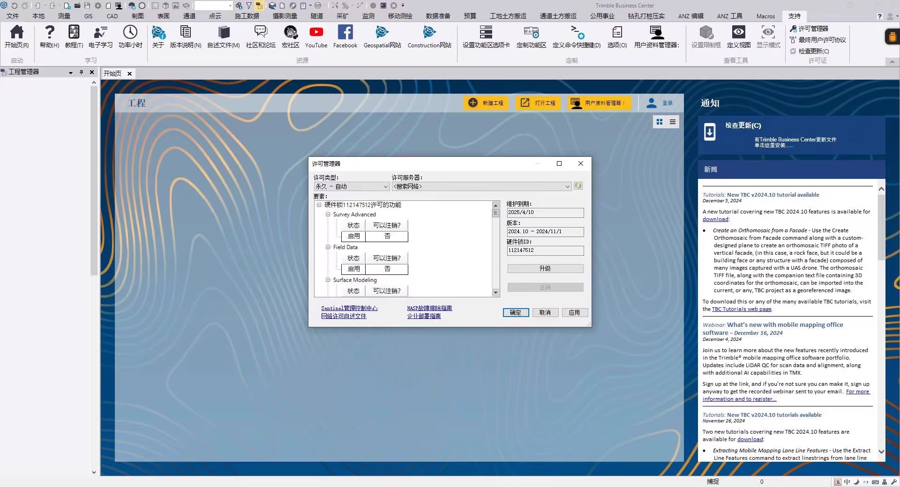Open the 文件 File menu
The width and height of the screenshot is (900, 487).
click(13, 16)
